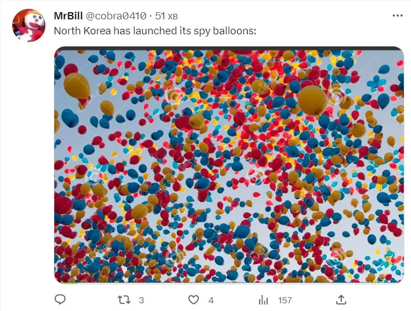Open the tweet permalink via the 51 хв timestamp
This screenshot has height=311, width=411.
point(167,16)
